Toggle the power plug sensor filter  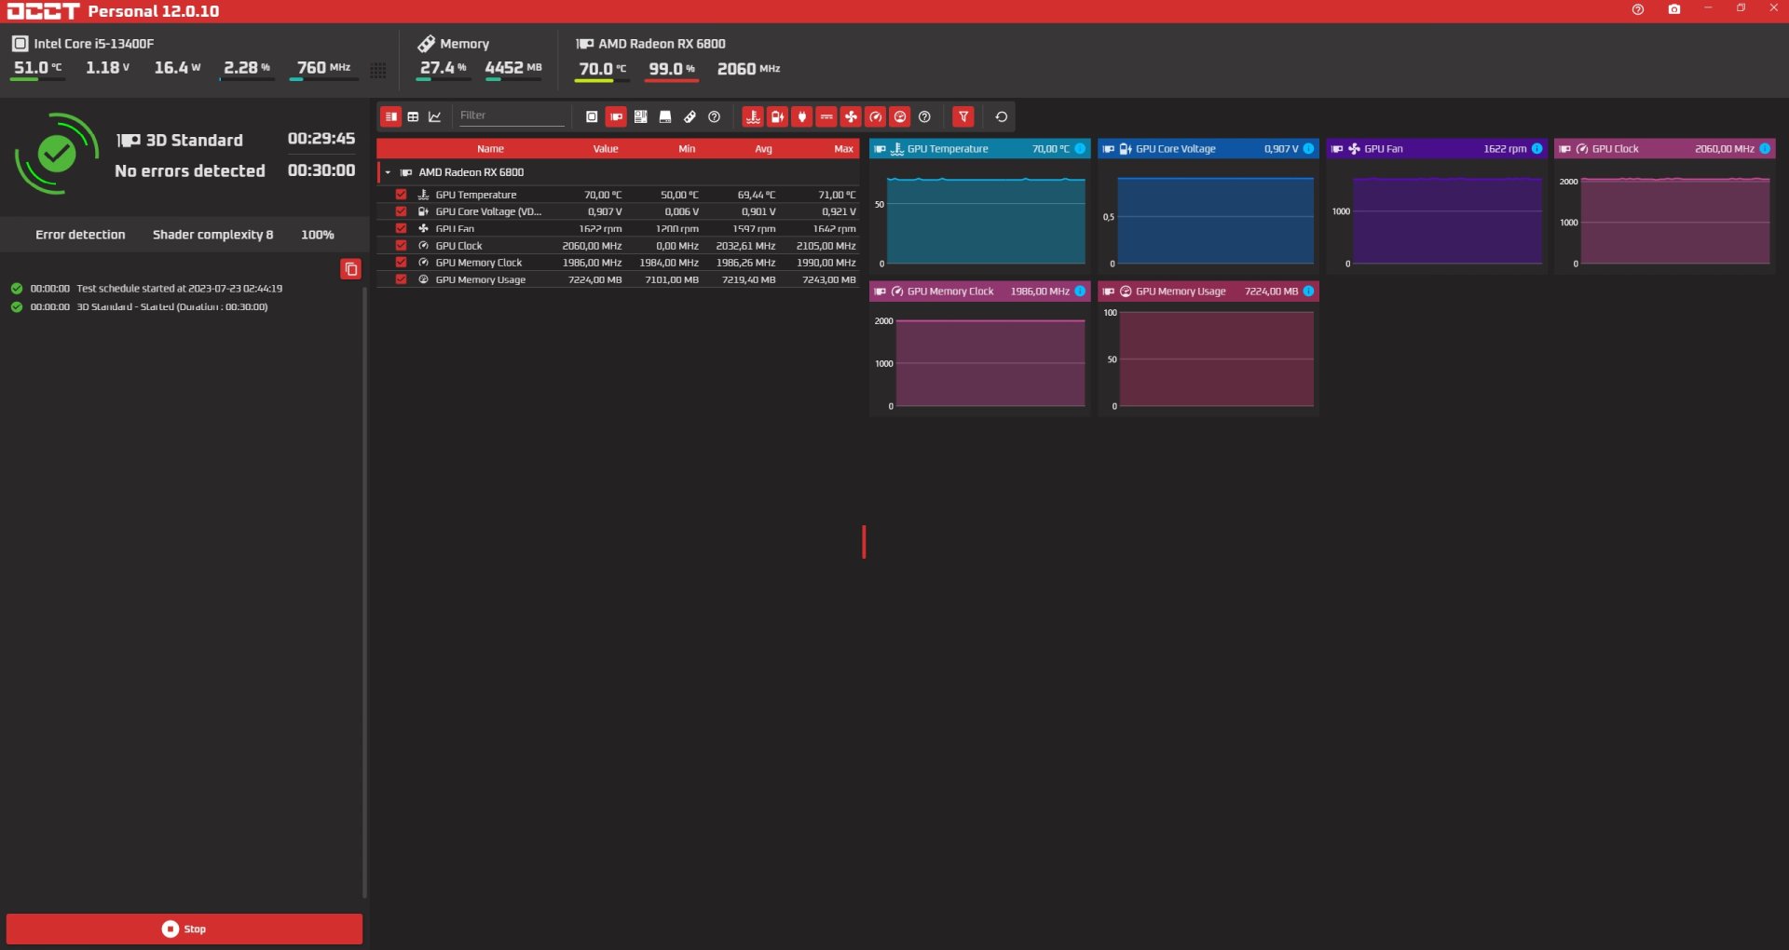(x=801, y=116)
